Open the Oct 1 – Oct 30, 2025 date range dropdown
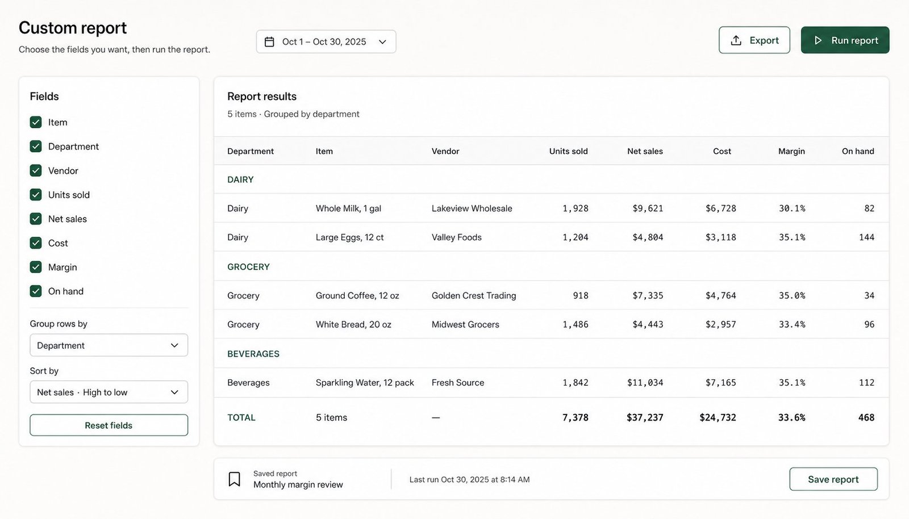Viewport: 909px width, 519px height. (326, 41)
